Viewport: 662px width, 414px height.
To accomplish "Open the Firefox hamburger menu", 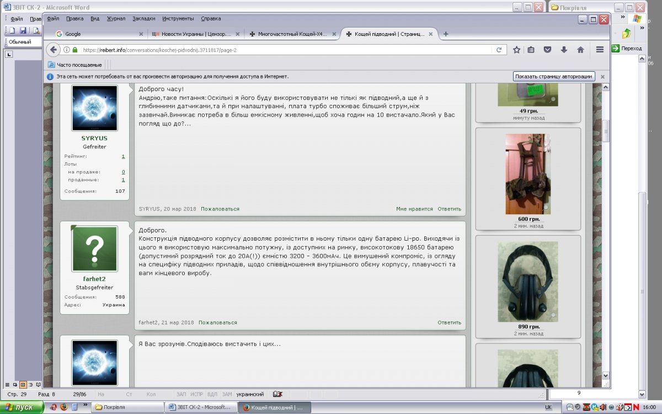I will (600, 50).
